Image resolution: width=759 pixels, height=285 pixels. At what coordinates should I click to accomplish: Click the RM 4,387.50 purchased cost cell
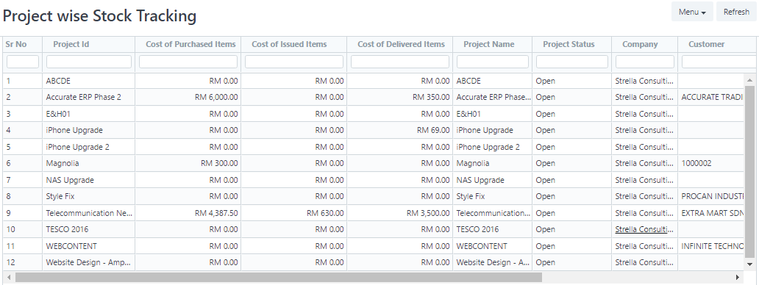[188, 213]
